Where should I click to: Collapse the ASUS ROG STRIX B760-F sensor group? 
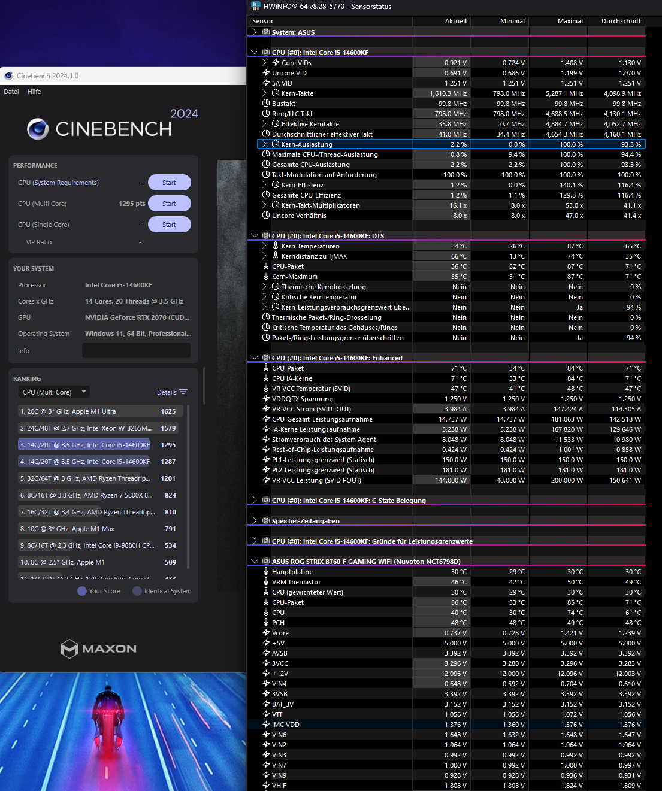coord(255,562)
